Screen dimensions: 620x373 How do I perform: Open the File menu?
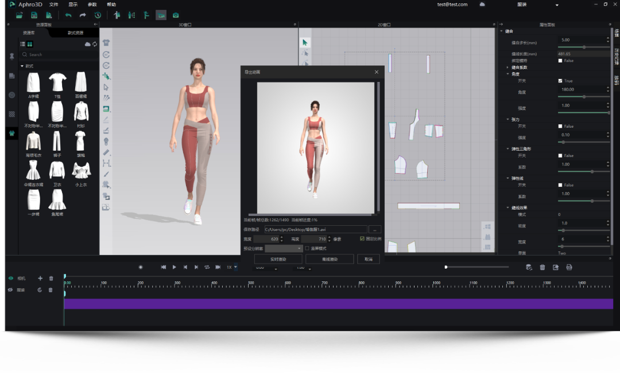tap(54, 5)
